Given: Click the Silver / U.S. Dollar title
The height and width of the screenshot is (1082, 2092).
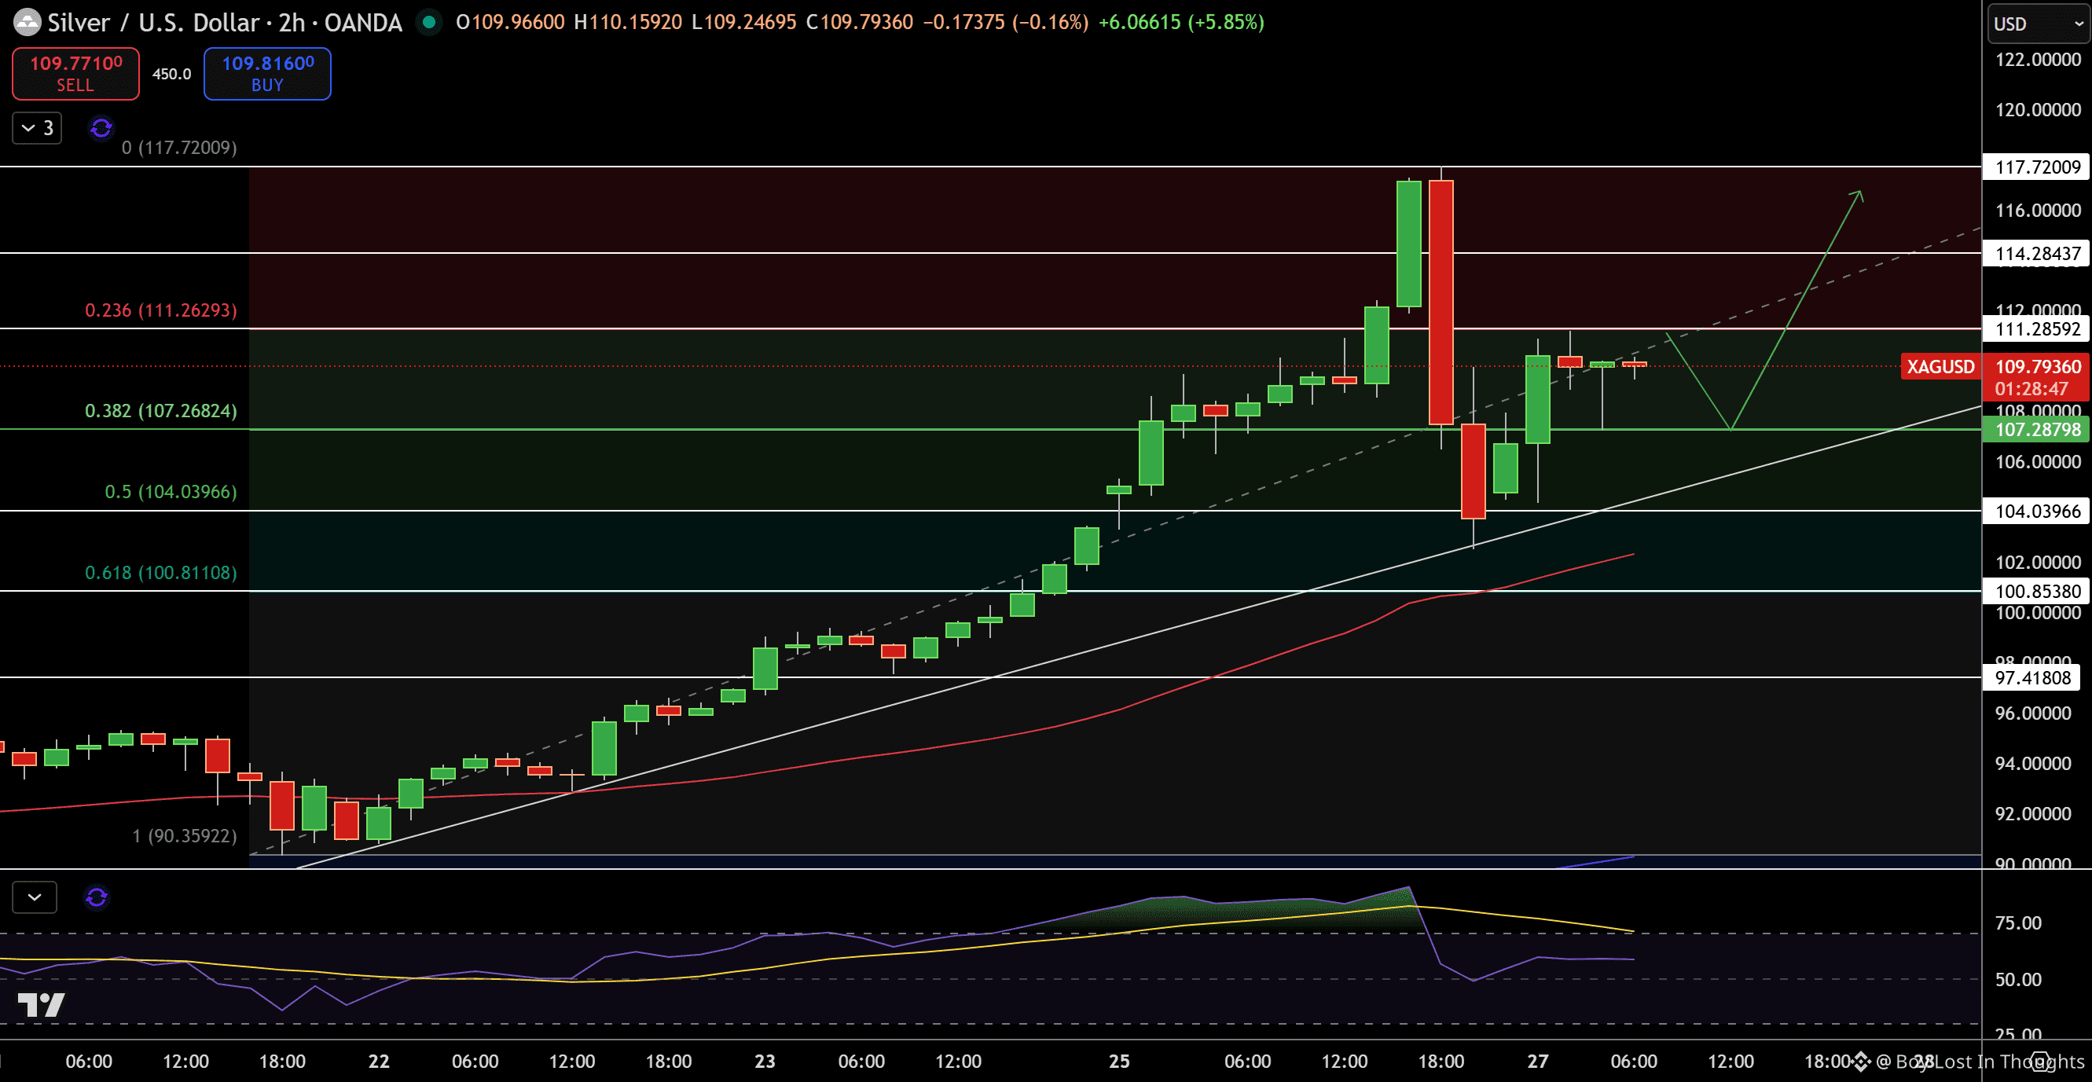Looking at the screenshot, I should coord(154,22).
